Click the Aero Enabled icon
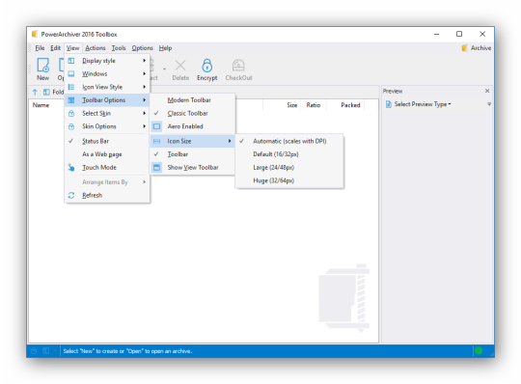 157,126
